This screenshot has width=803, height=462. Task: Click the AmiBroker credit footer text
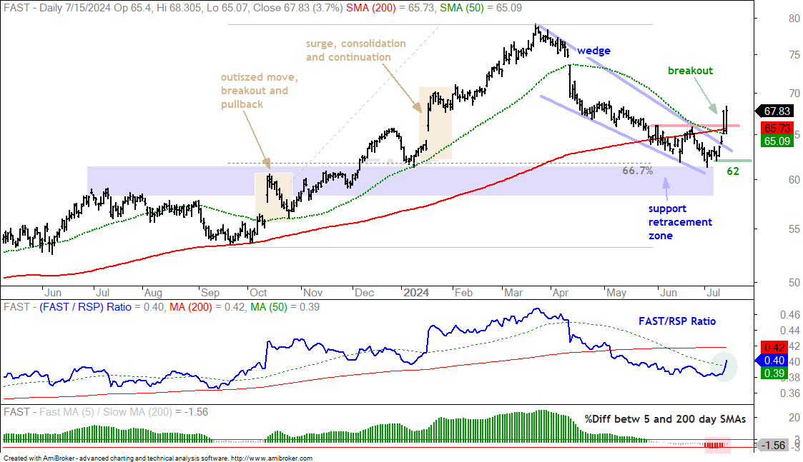[158, 458]
